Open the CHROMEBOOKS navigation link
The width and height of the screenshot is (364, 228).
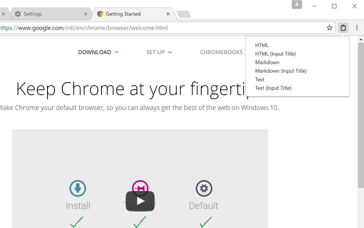(221, 52)
